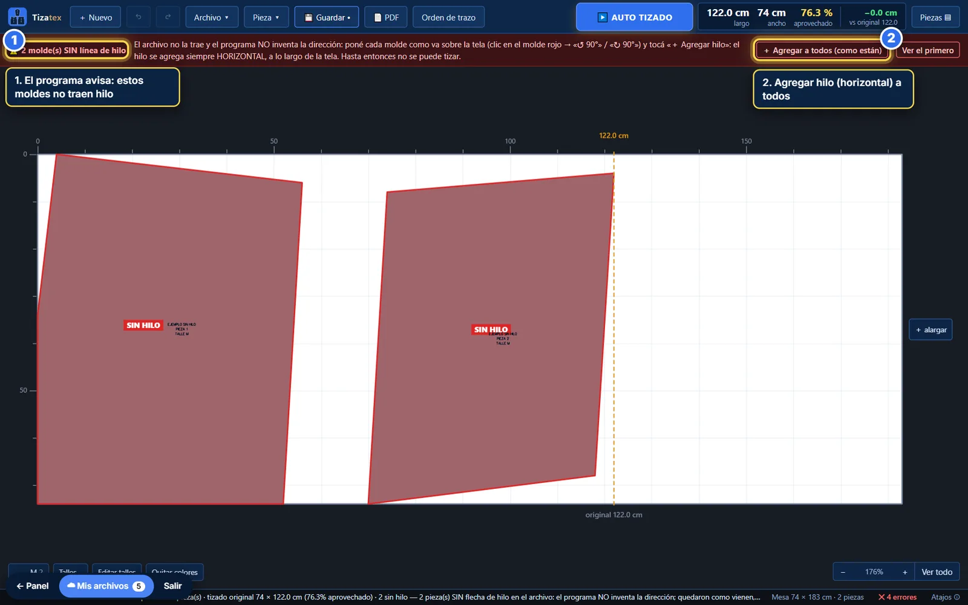The image size is (968, 605).
Task: Click the Quitar colores button
Action: point(174,572)
